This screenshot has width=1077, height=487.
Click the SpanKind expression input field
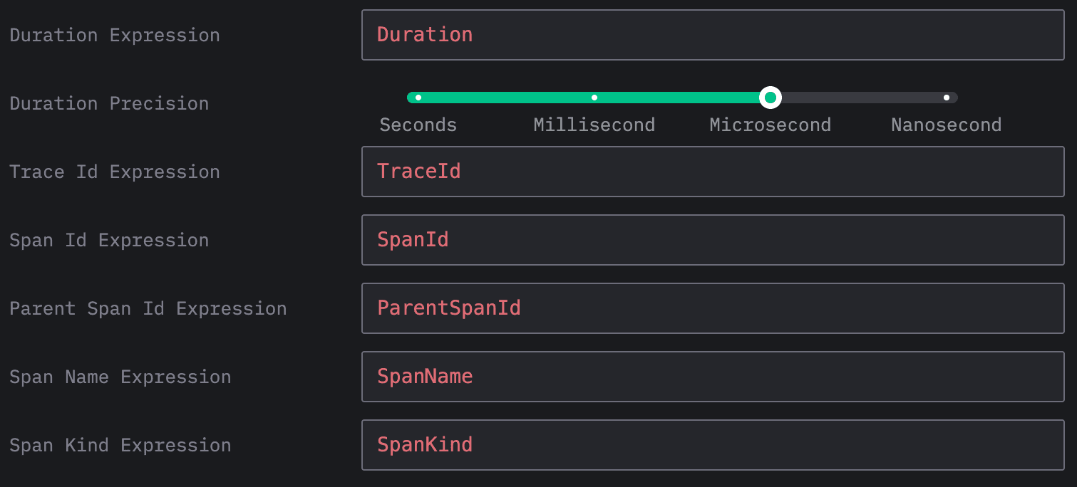tap(713, 445)
